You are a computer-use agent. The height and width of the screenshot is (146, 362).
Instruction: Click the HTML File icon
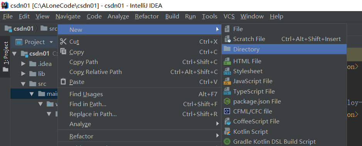(227, 61)
